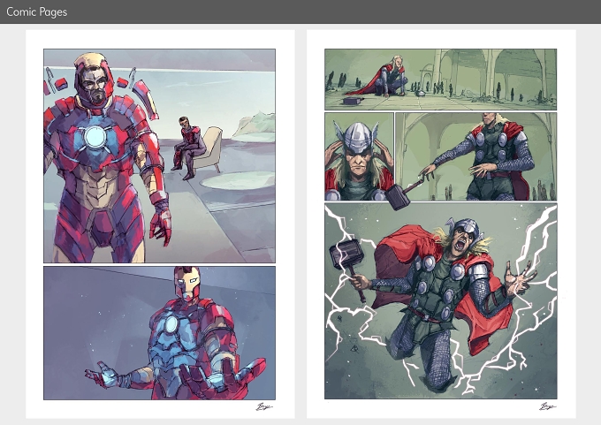Click Thor's screaming face in the lightning panel

pos(463,240)
